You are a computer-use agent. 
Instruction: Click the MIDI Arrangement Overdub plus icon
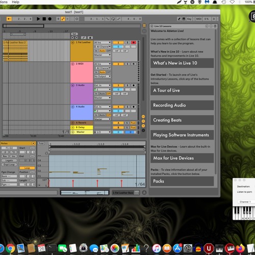click(x=58, y=19)
